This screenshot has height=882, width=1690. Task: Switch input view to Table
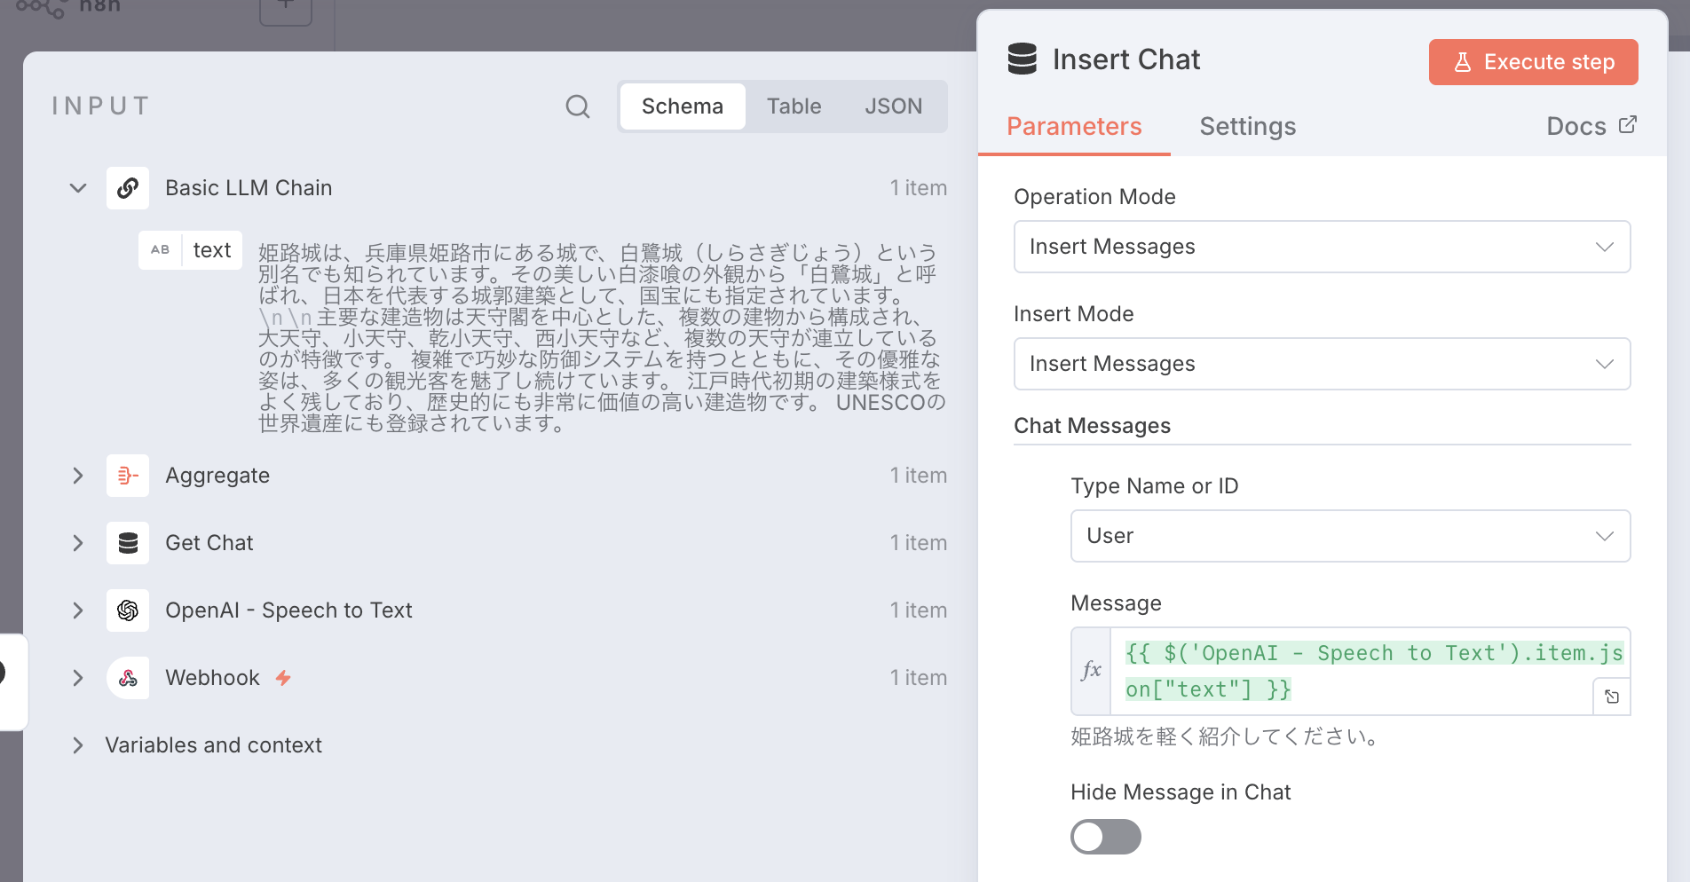click(794, 106)
